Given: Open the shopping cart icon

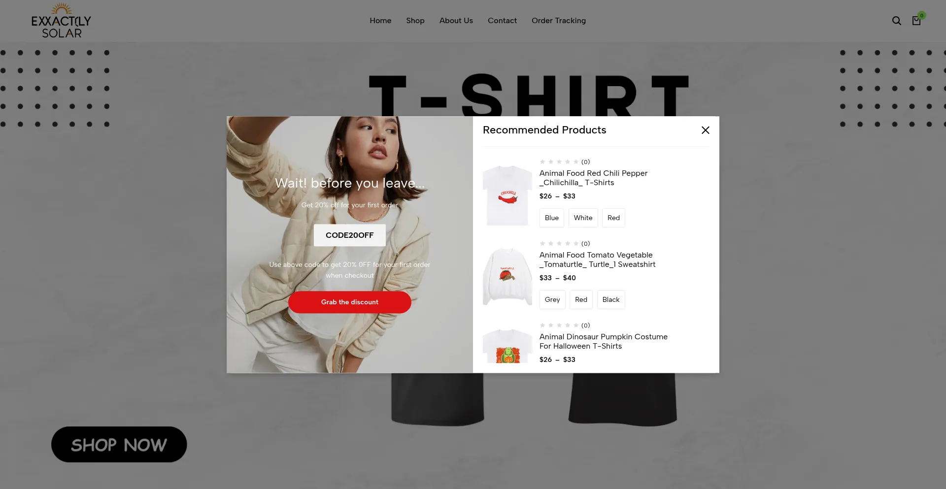Looking at the screenshot, I should pyautogui.click(x=916, y=21).
